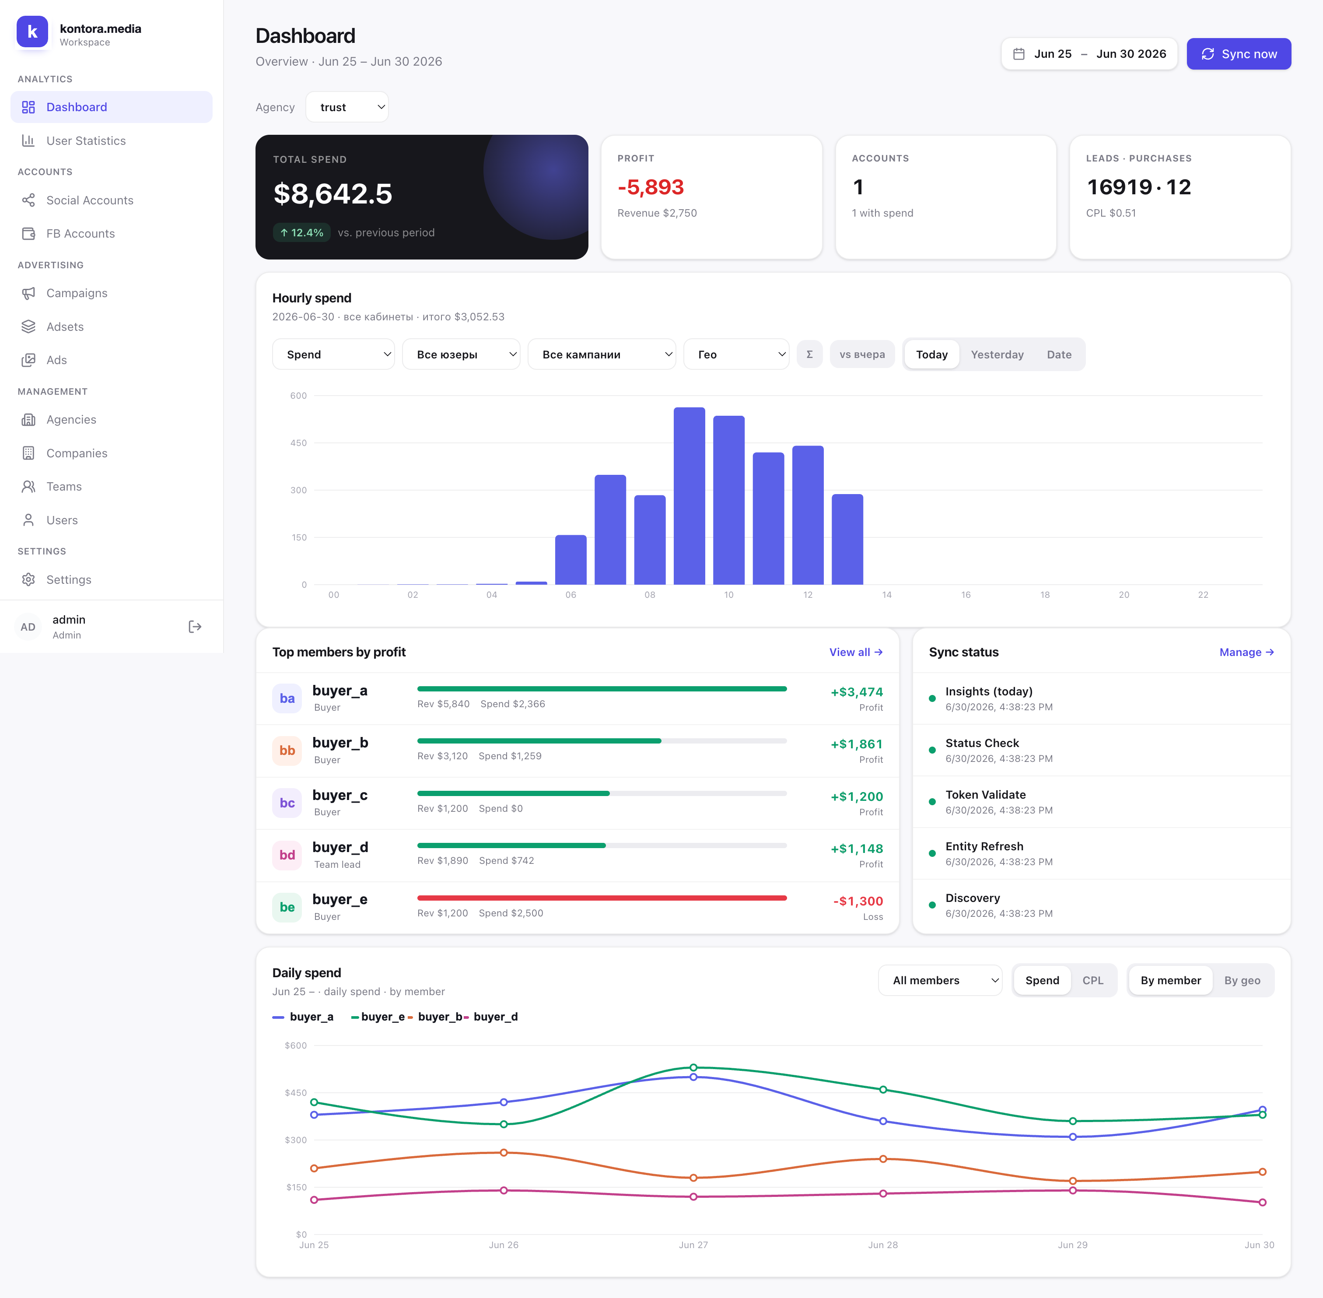Screen dimensions: 1323x1298
Task: Open the 'All members' dropdown
Action: (940, 980)
